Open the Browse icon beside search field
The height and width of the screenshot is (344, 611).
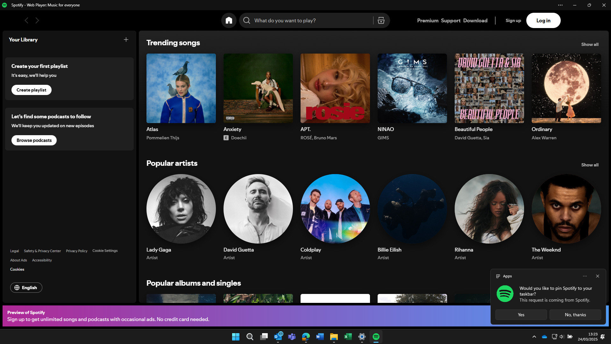[x=381, y=20]
